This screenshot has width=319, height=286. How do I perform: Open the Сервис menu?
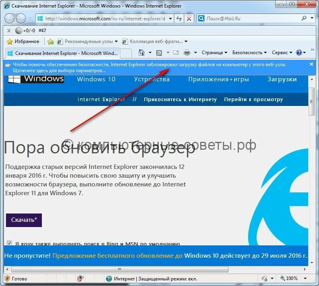pos(282,53)
